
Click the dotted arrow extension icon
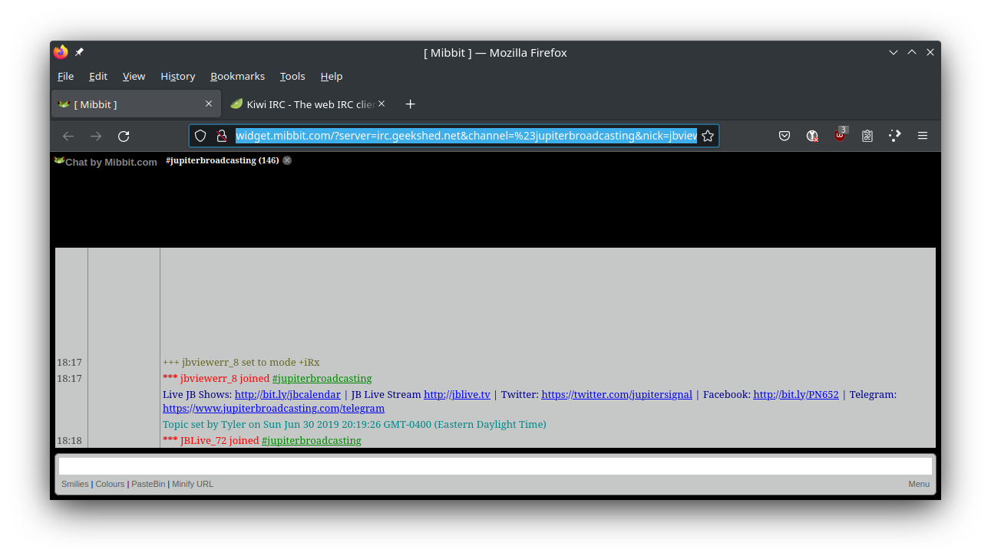pos(895,136)
